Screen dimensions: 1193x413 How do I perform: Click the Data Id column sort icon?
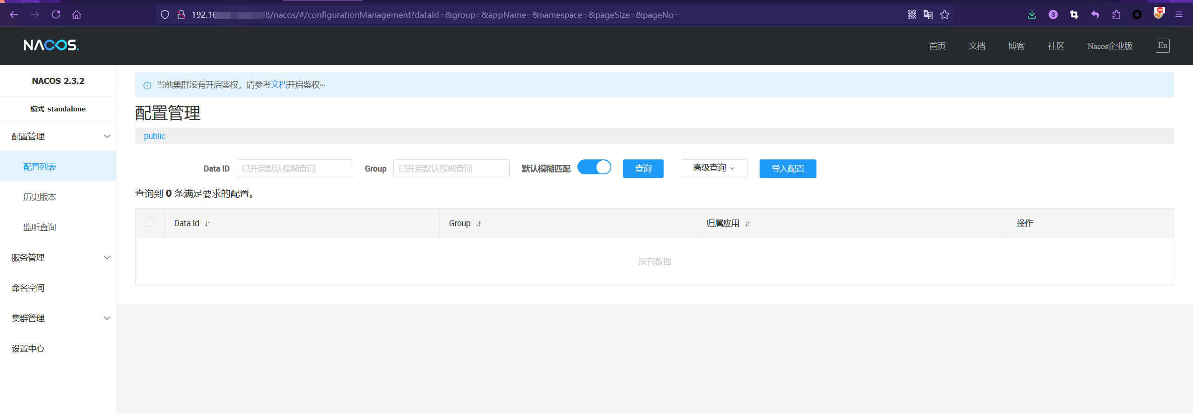click(x=207, y=224)
